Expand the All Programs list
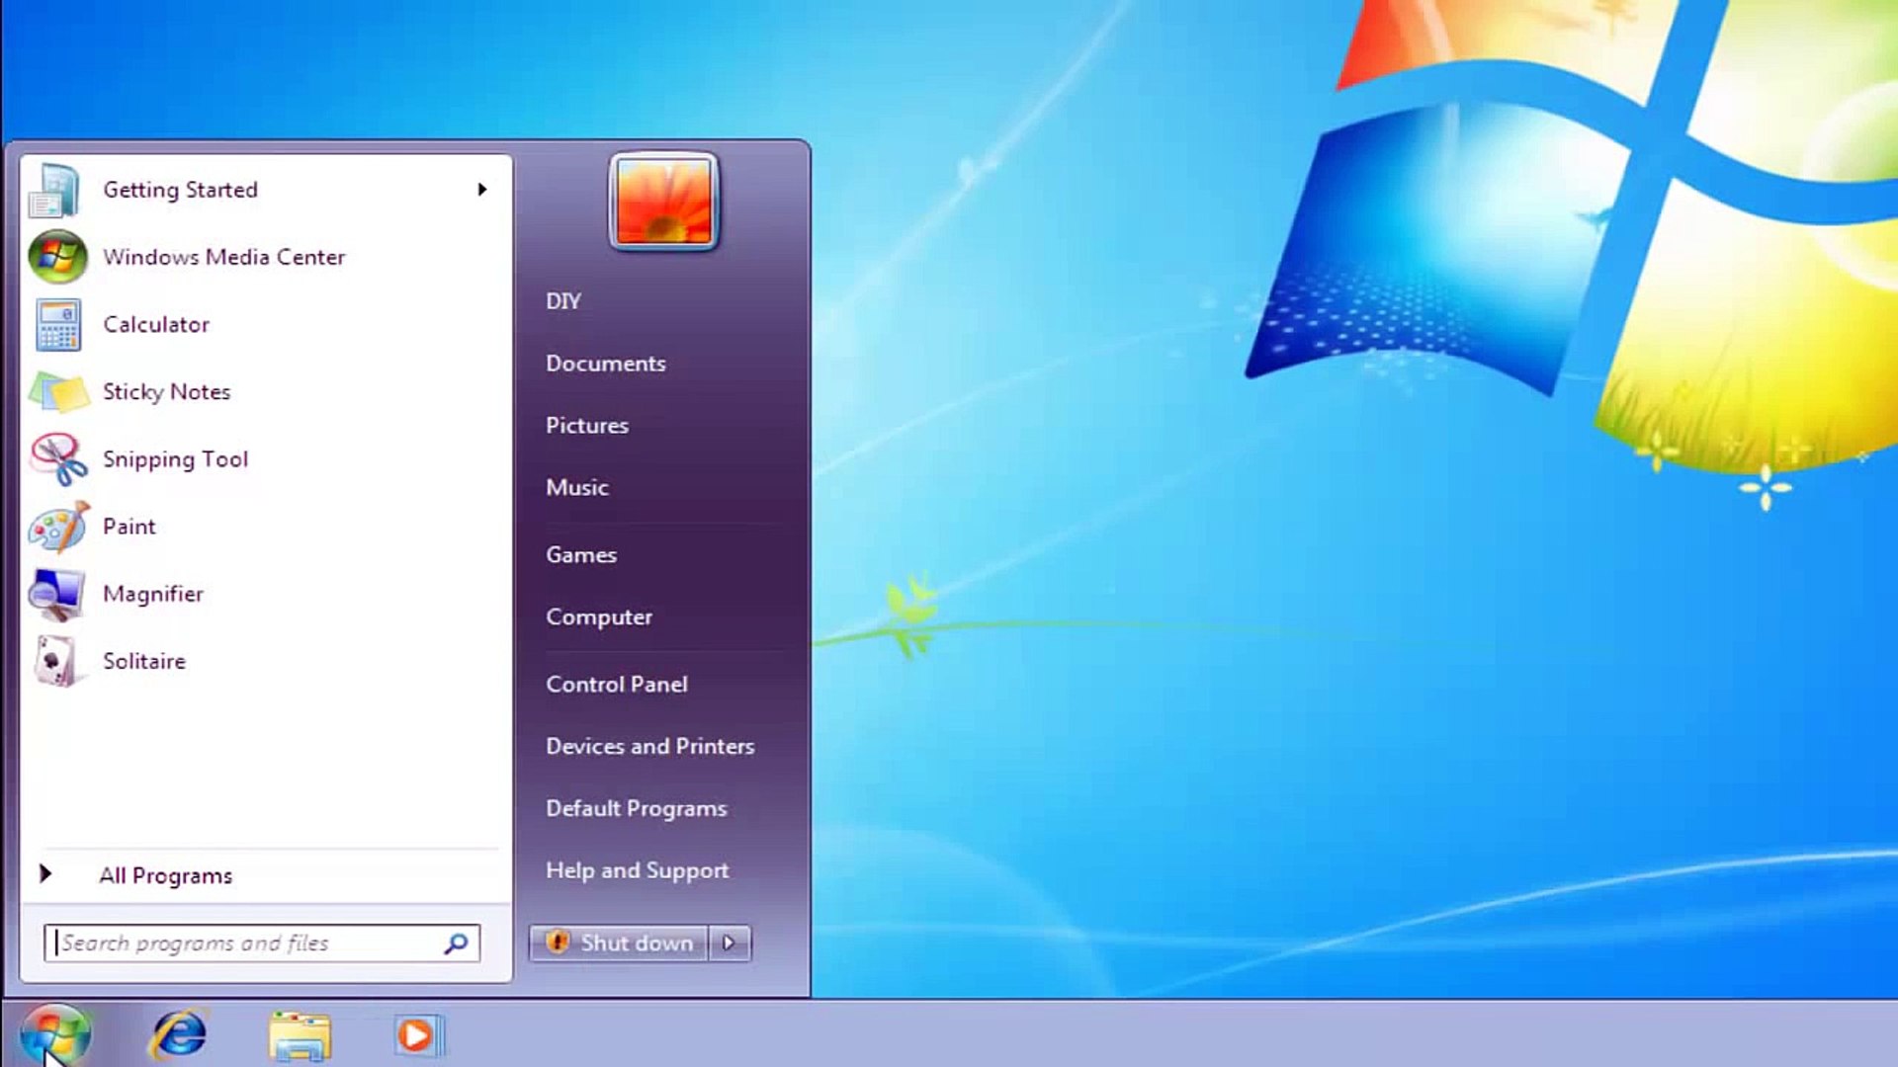The height and width of the screenshot is (1067, 1898). (165, 875)
